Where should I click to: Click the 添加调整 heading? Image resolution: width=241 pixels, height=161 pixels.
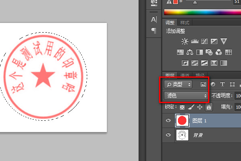click(x=176, y=31)
